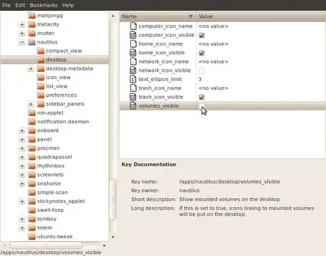Expand the seahorse tree node
This screenshot has width=326, height=256.
point(22,184)
